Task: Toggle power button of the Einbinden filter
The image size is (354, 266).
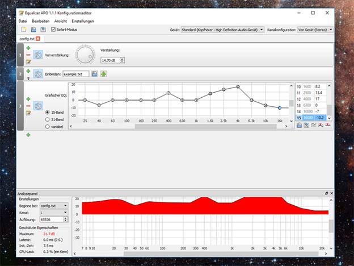Action: (38, 73)
